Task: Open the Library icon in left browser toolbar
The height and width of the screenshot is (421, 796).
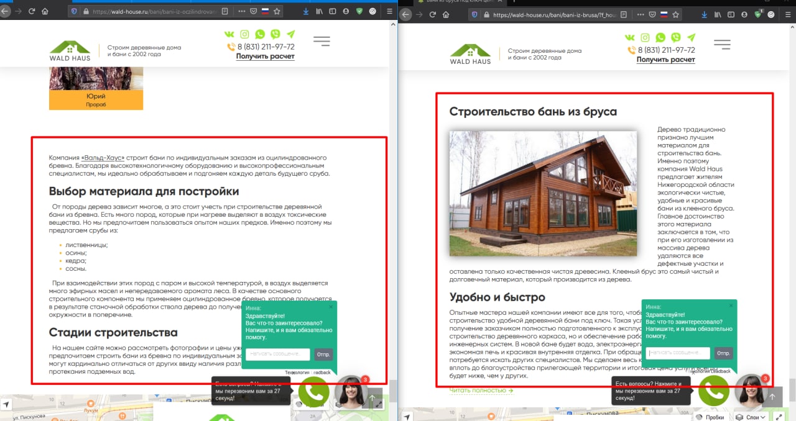Action: (x=320, y=11)
